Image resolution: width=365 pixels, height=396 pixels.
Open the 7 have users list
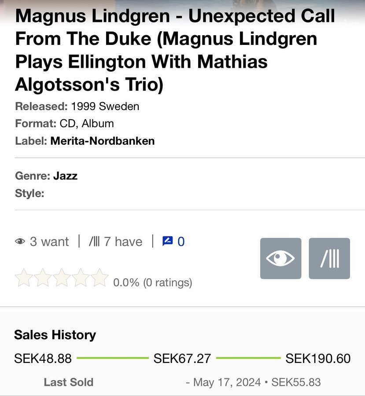point(123,242)
